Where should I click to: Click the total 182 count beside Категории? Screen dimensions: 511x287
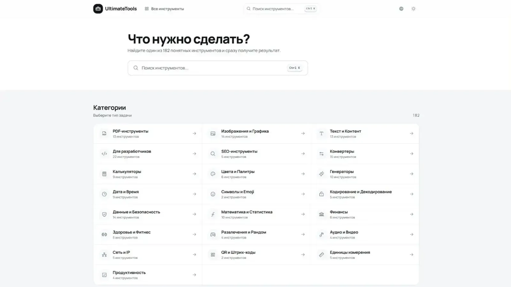pyautogui.click(x=416, y=115)
